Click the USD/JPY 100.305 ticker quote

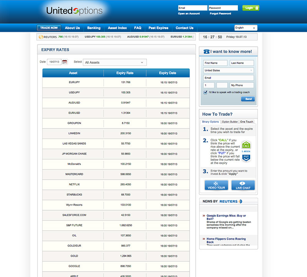(x=103, y=37)
